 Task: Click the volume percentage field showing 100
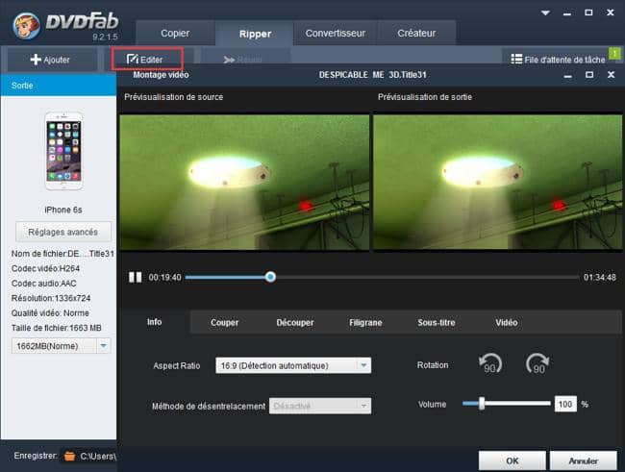(565, 405)
